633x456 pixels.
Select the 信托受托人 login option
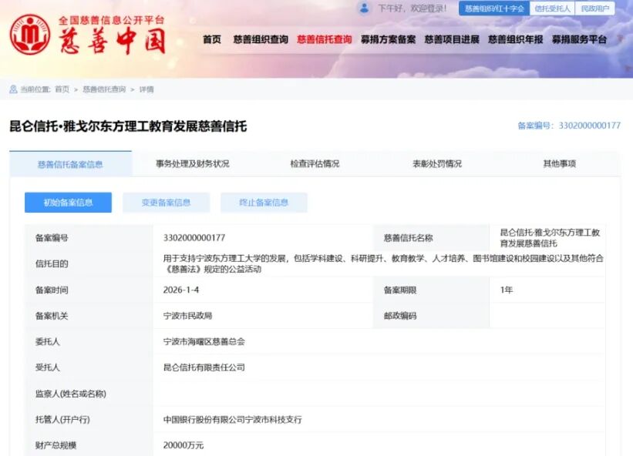[x=552, y=8]
